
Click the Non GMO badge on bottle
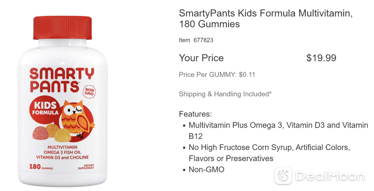[x=89, y=92]
